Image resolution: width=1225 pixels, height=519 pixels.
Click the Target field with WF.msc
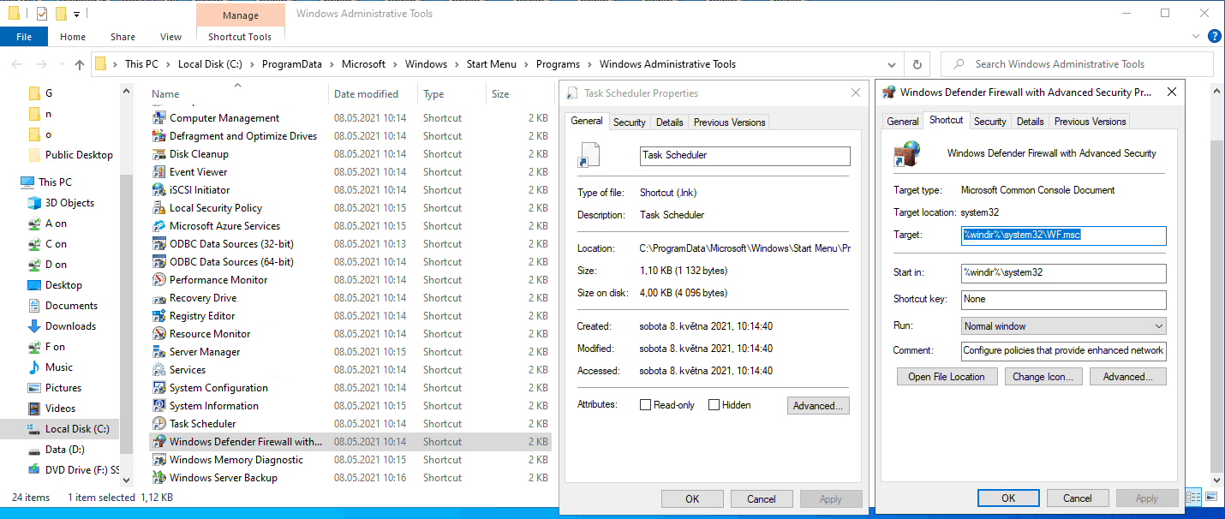(1064, 236)
